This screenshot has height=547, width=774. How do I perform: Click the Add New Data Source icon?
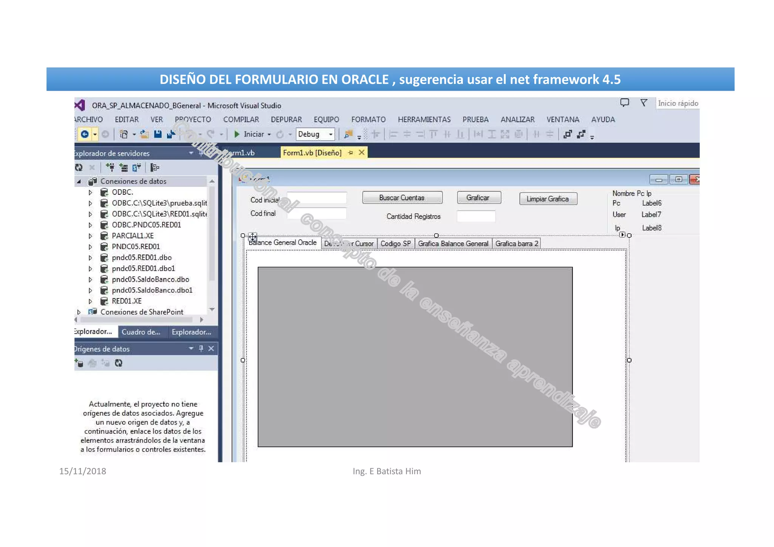79,363
